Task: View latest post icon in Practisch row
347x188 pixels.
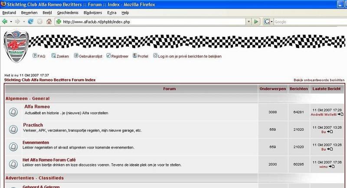Action: 330,132
